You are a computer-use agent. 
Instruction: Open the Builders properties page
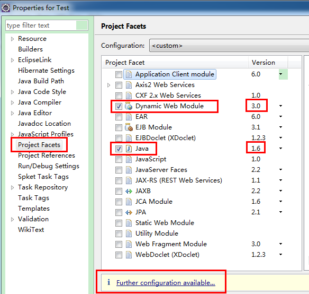(30, 49)
